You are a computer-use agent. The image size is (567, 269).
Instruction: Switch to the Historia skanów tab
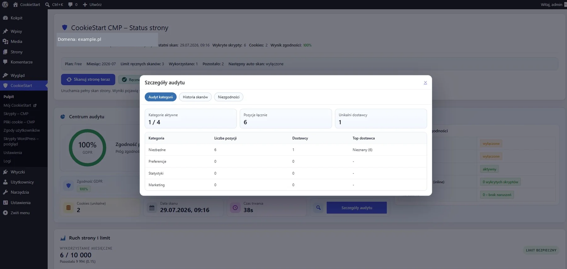195,97
